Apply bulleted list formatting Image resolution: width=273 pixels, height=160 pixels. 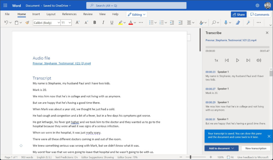pos(151,22)
